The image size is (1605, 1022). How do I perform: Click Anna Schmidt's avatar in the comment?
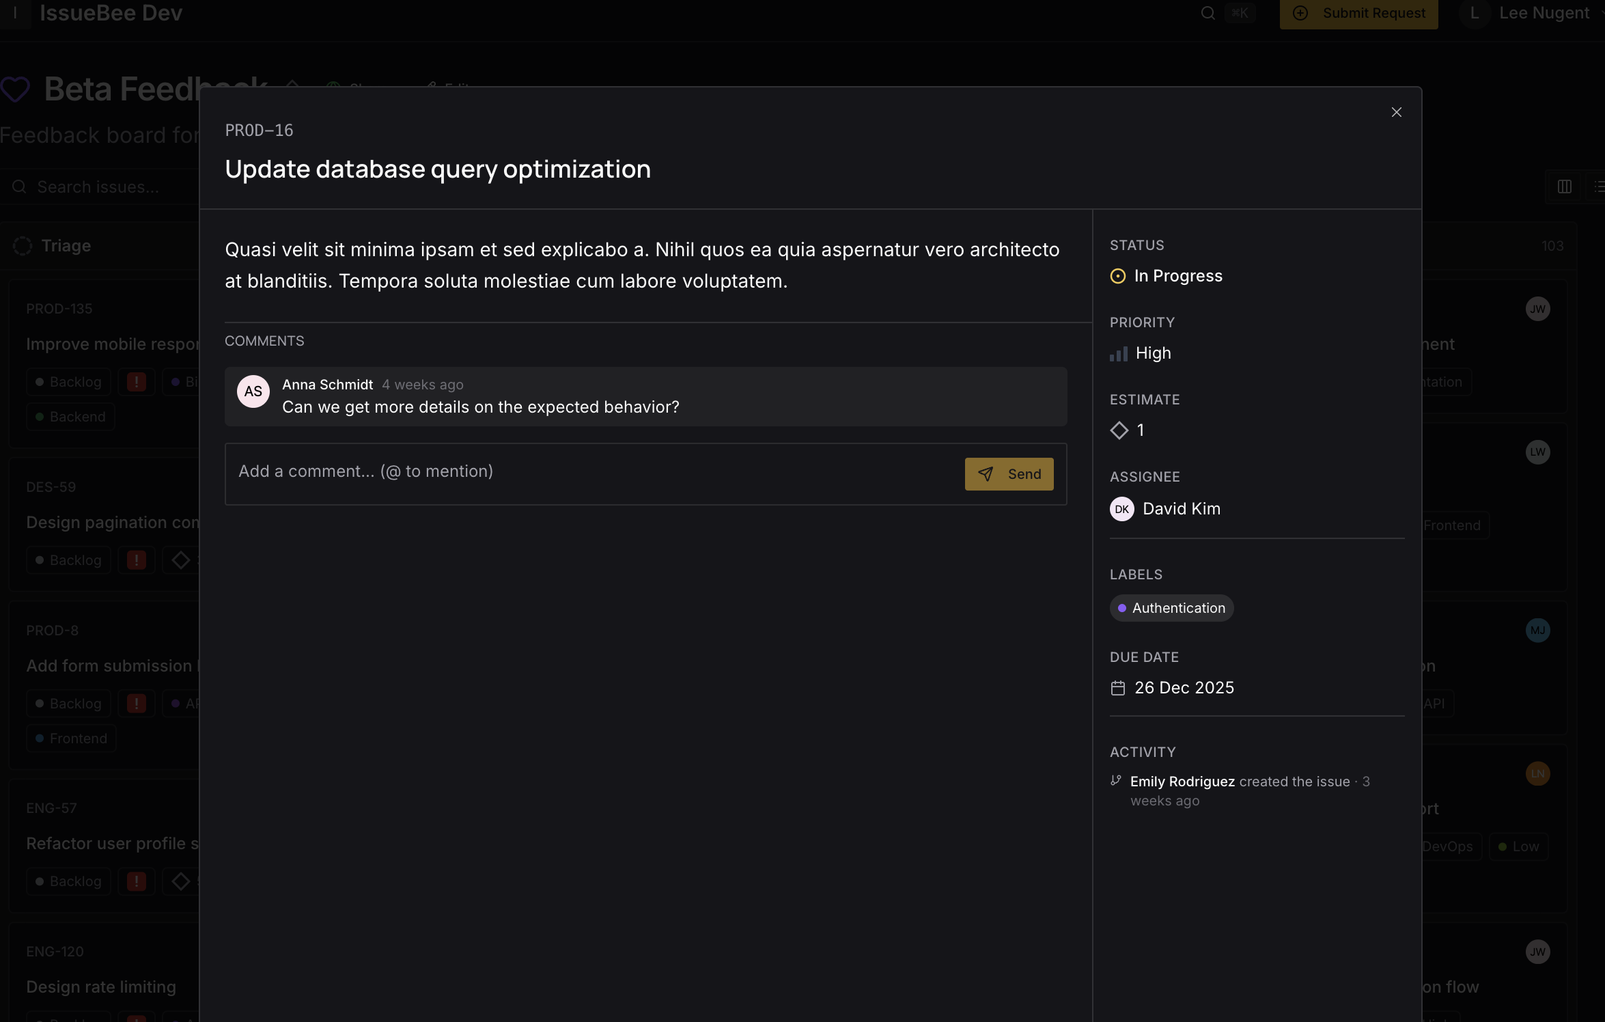click(253, 391)
